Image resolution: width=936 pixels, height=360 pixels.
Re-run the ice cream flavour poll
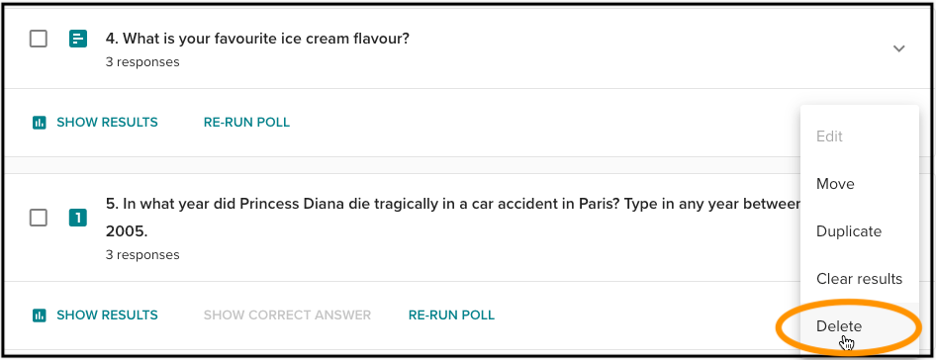(246, 123)
